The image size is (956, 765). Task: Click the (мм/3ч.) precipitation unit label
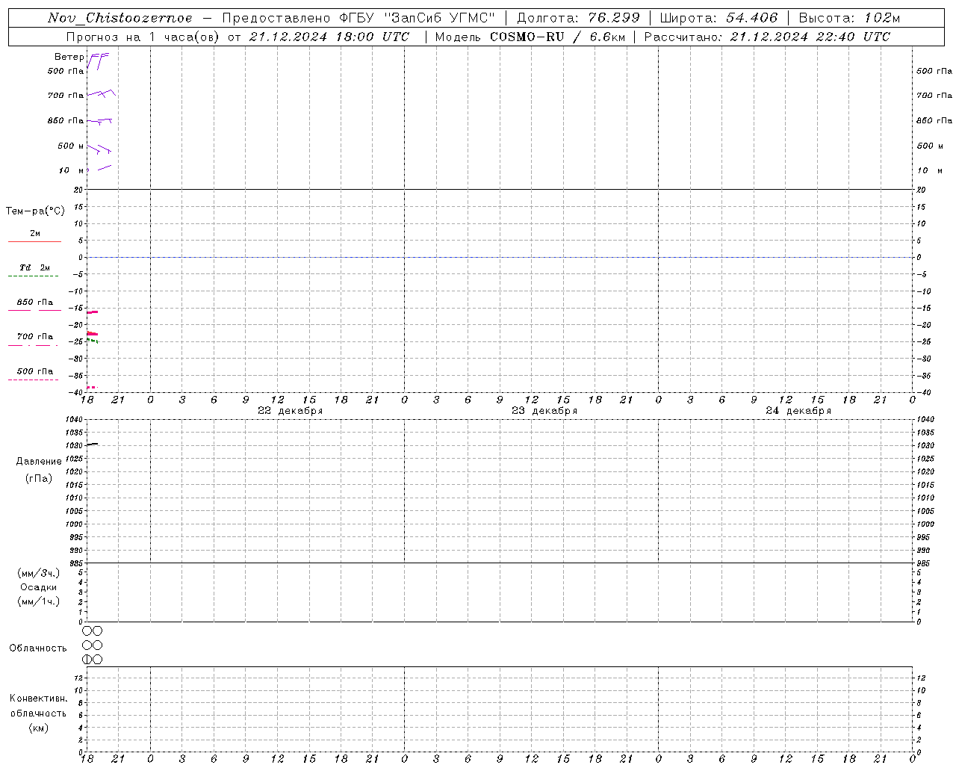coord(39,573)
